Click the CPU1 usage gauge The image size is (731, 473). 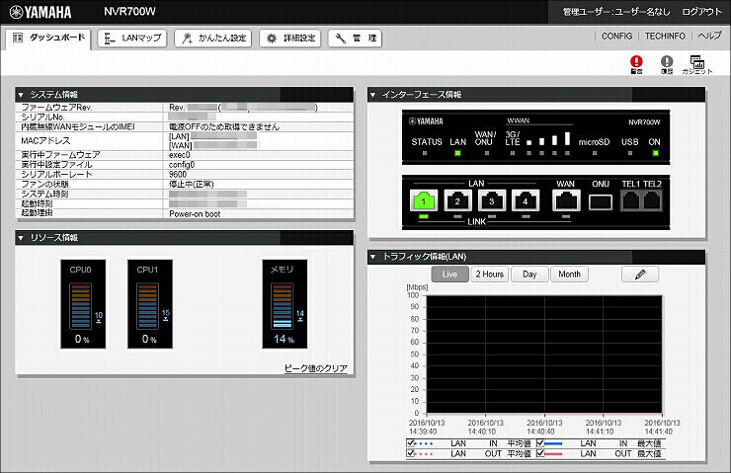pos(150,304)
